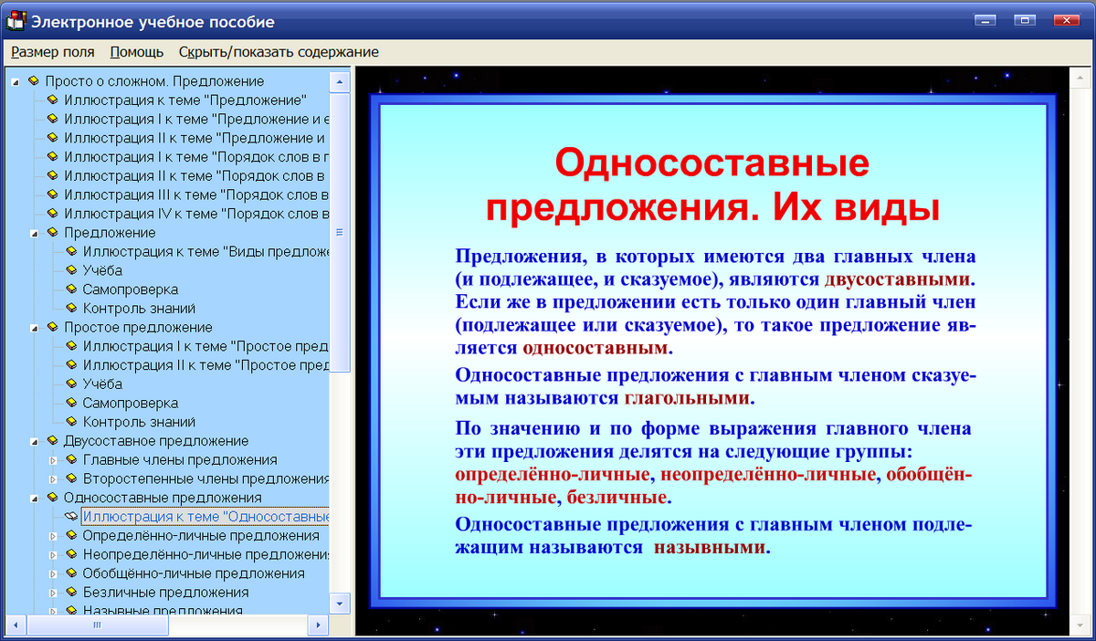Click the icon next to 'Просто о сложном. Предложение'
1096x641 pixels.
click(x=35, y=80)
